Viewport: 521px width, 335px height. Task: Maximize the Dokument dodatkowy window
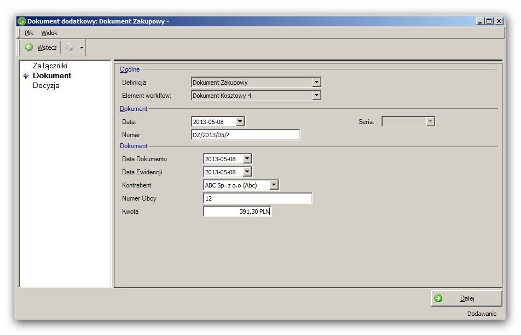click(x=489, y=21)
